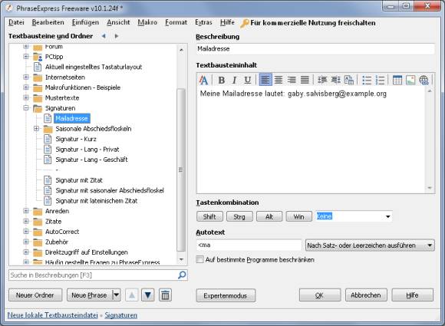This screenshot has height=326, width=445.
Task: Toggle the Alt modifier button
Action: click(x=269, y=216)
